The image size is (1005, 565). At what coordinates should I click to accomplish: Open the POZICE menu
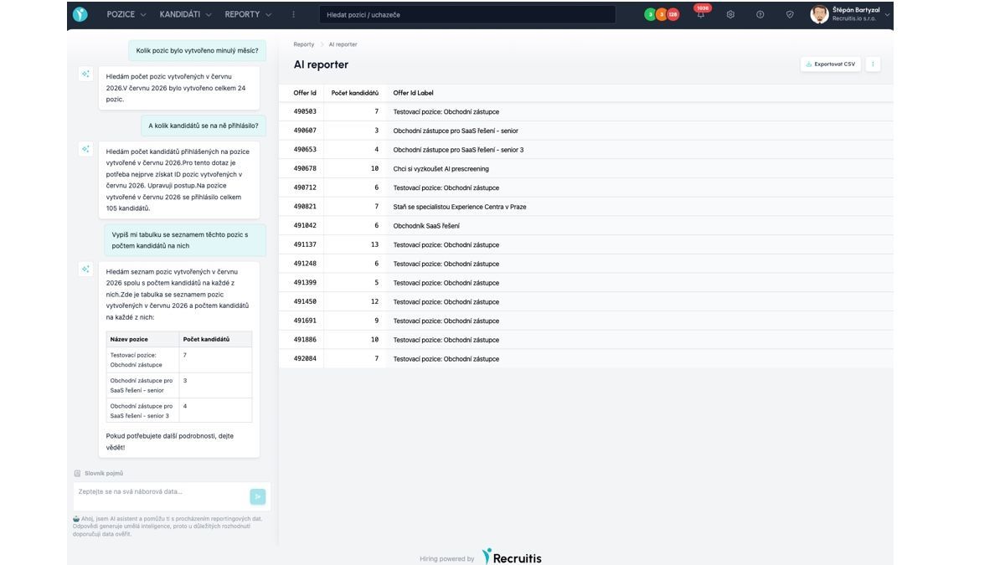click(x=126, y=14)
